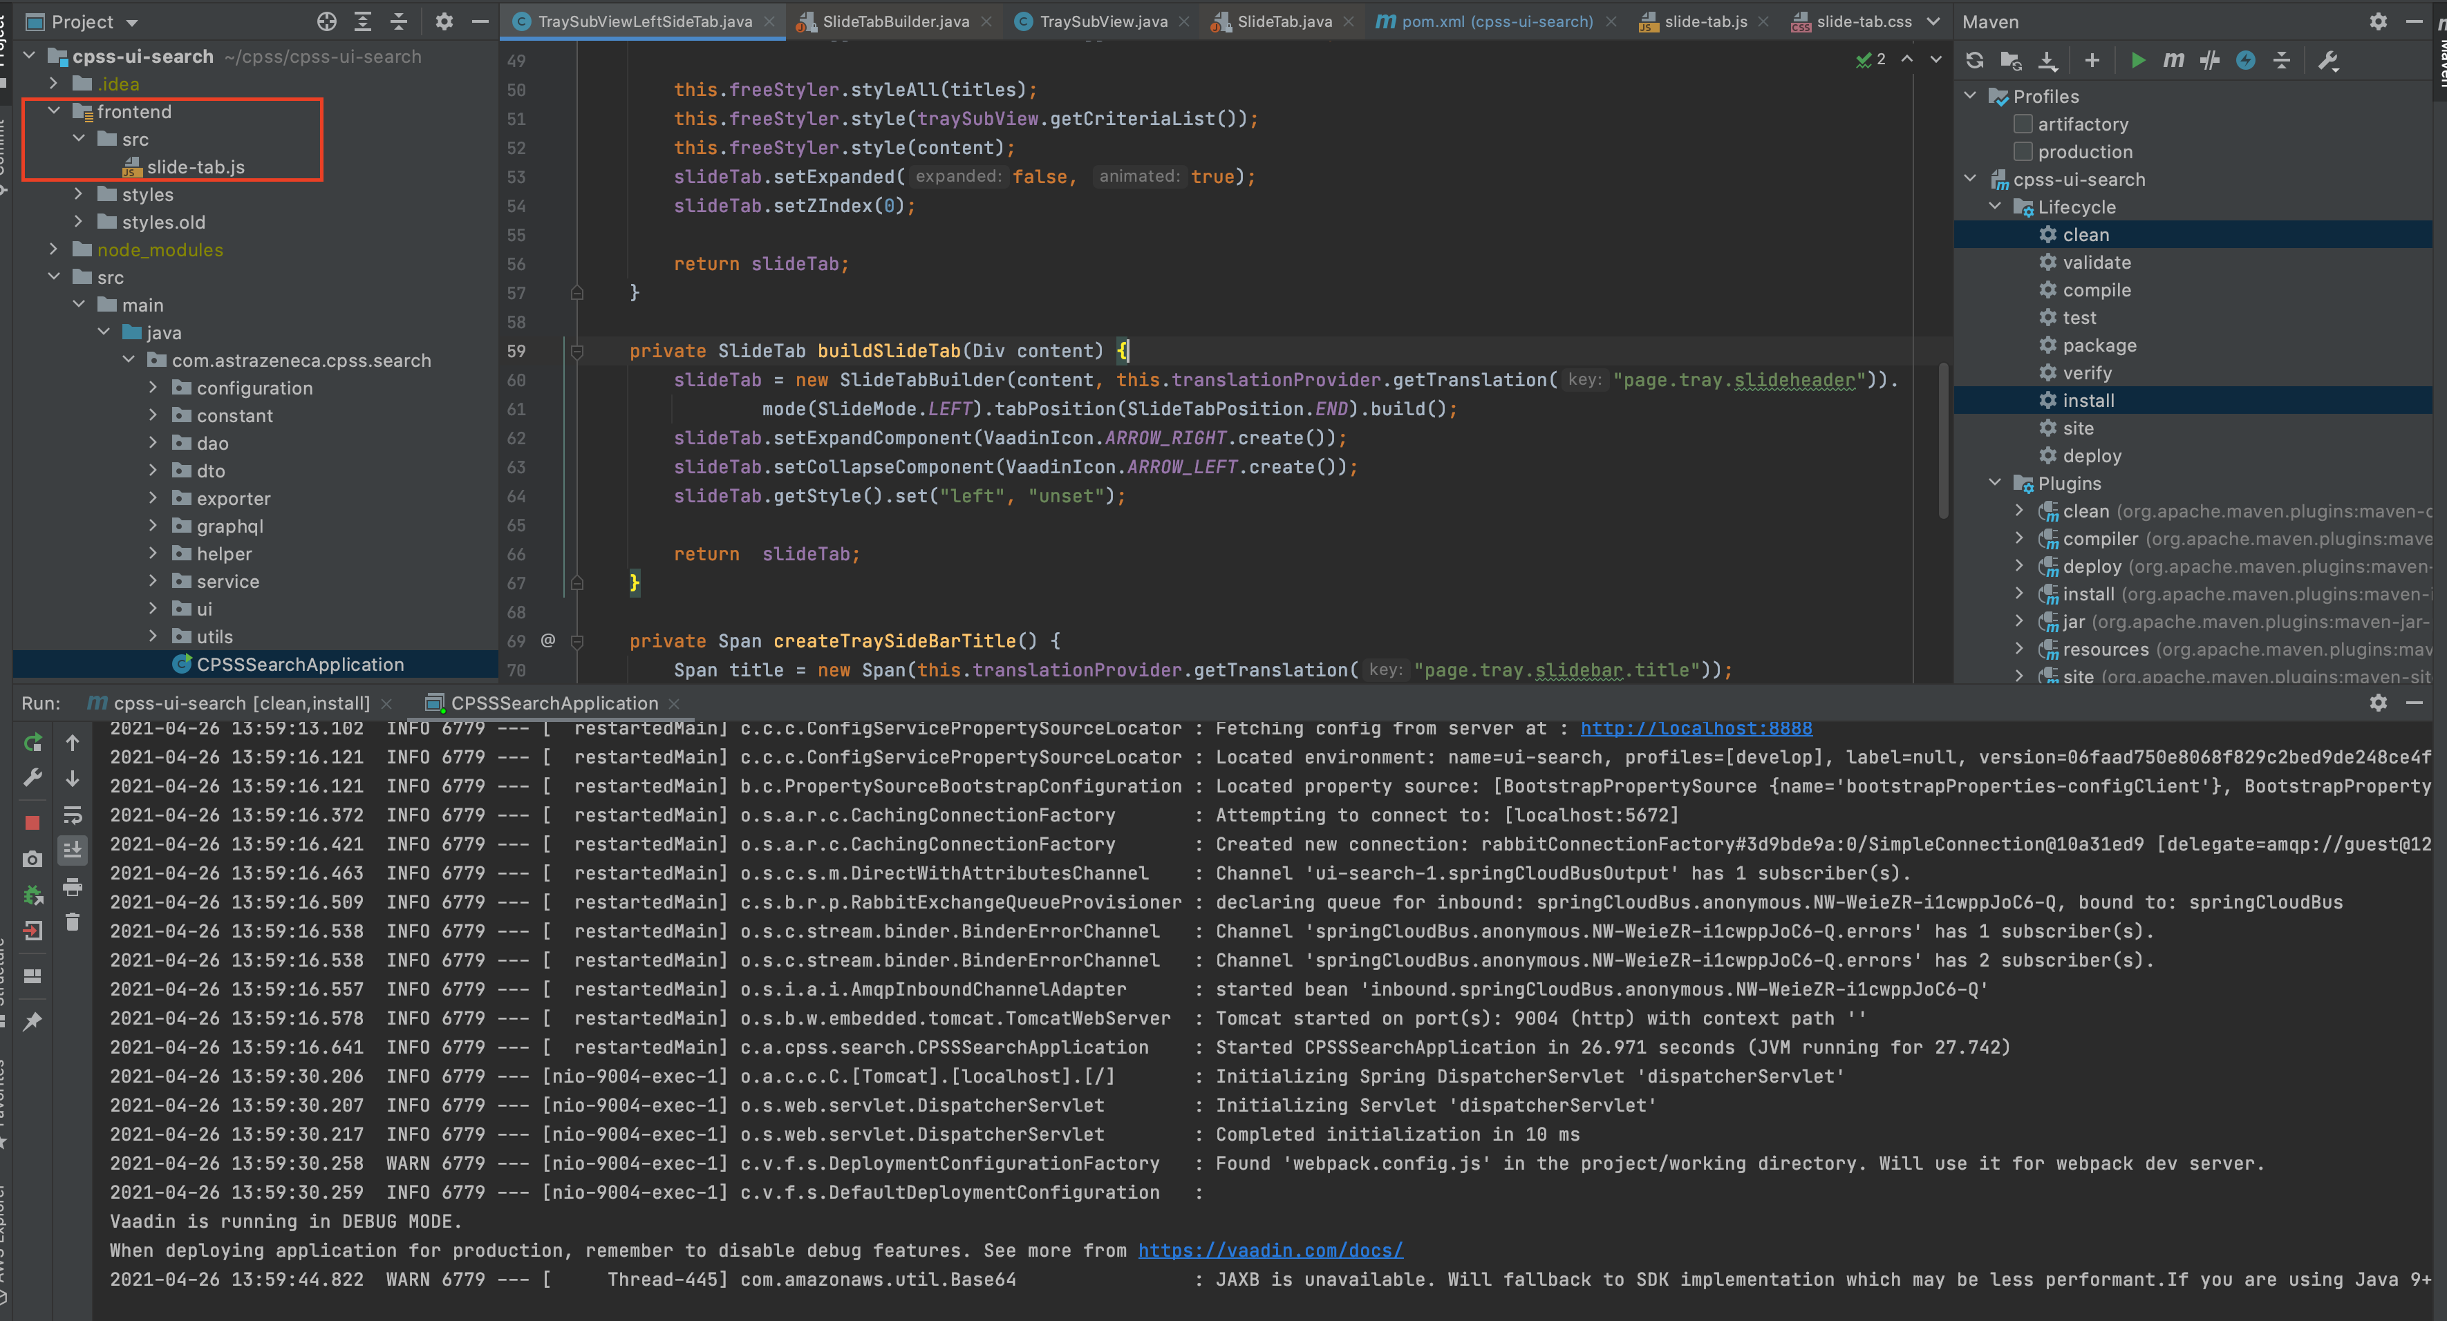Open the pom.xml (cpss-ui-search) tab
This screenshot has width=2447, height=1321.
point(1496,21)
